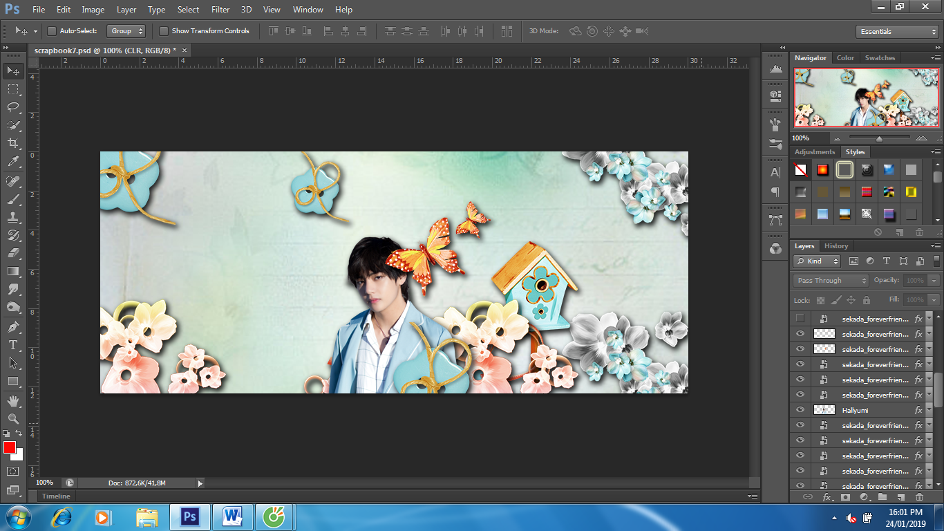944x531 pixels.
Task: Switch to the Swatches tab
Action: click(x=880, y=58)
